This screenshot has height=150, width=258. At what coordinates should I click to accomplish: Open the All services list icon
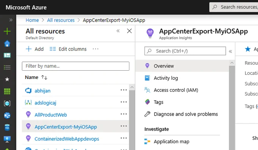(7, 67)
